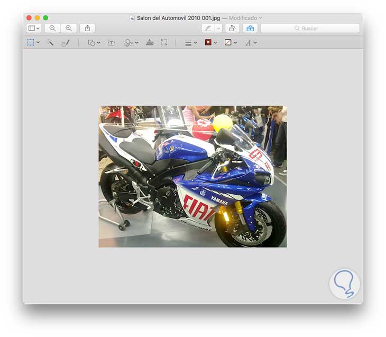This screenshot has height=337, width=386.
Task: Close the Preview window with red button
Action: tap(29, 18)
